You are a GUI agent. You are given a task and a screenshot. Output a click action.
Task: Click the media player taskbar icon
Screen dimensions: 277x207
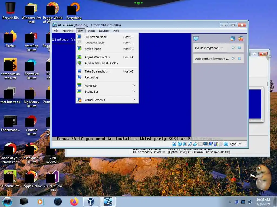click(x=40, y=202)
